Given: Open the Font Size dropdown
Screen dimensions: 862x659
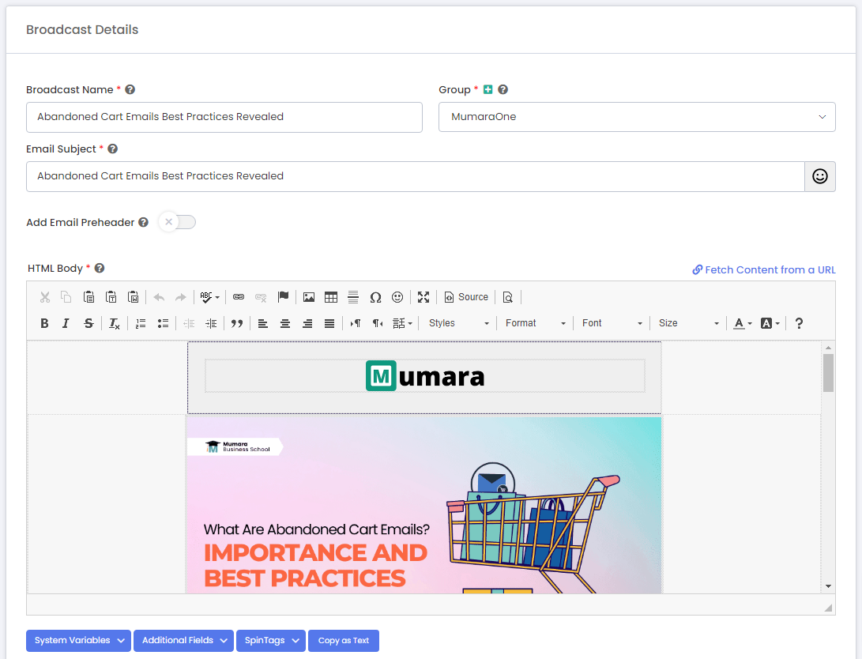Looking at the screenshot, I should (x=688, y=323).
